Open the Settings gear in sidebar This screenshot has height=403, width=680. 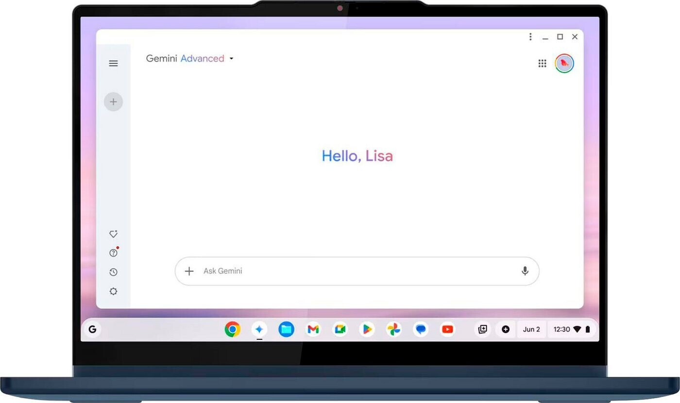click(x=113, y=291)
